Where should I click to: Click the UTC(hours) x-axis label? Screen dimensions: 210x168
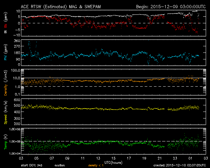[113, 162]
